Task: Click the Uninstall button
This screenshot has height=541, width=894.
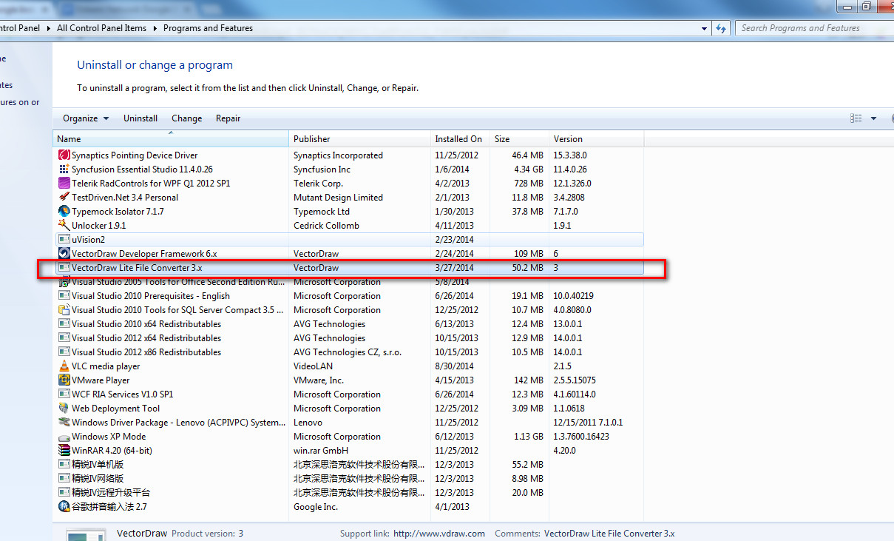Action: tap(140, 118)
